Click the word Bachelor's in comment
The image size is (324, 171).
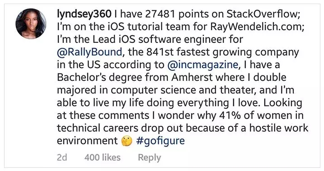click(81, 78)
